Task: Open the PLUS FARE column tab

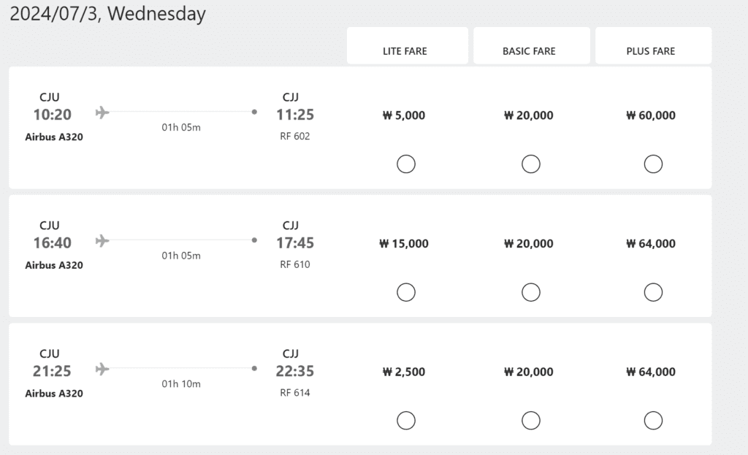Action: coord(652,47)
